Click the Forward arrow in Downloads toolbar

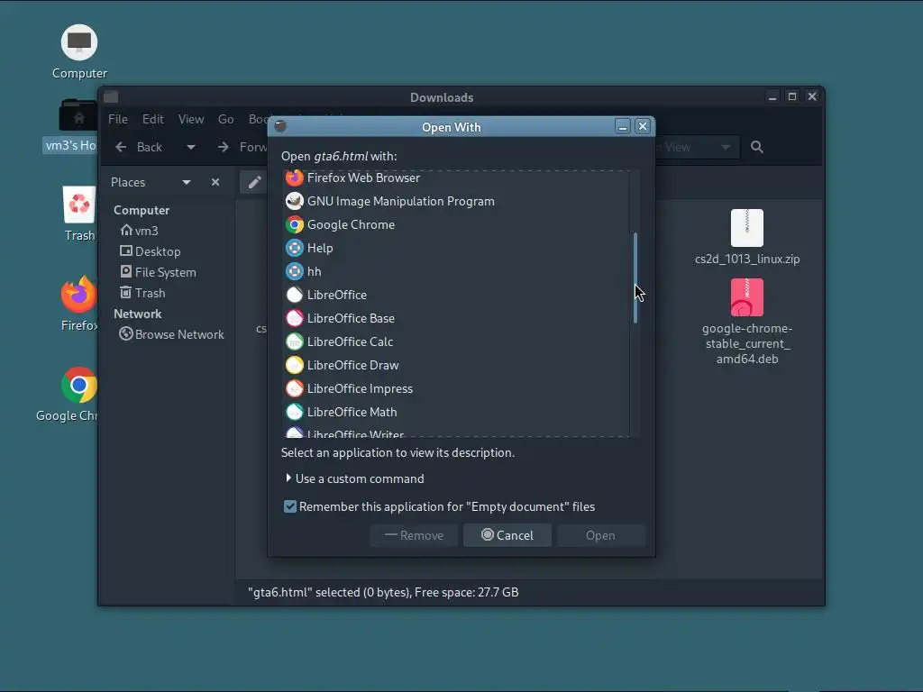(224, 147)
